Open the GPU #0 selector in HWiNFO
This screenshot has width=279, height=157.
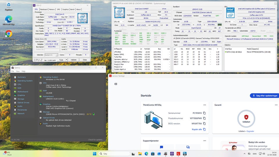[230, 22]
